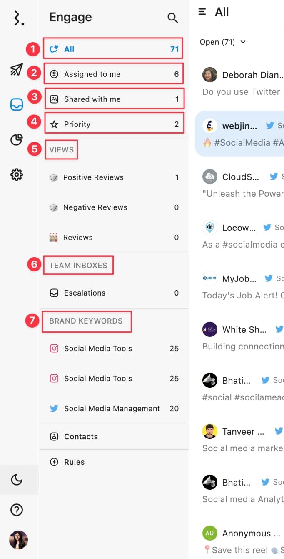This screenshot has height=559, width=284.
Task: Click the user profile avatar
Action: tap(18, 540)
